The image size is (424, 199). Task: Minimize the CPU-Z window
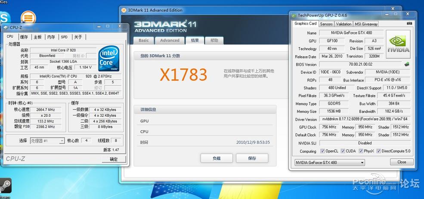99,27
